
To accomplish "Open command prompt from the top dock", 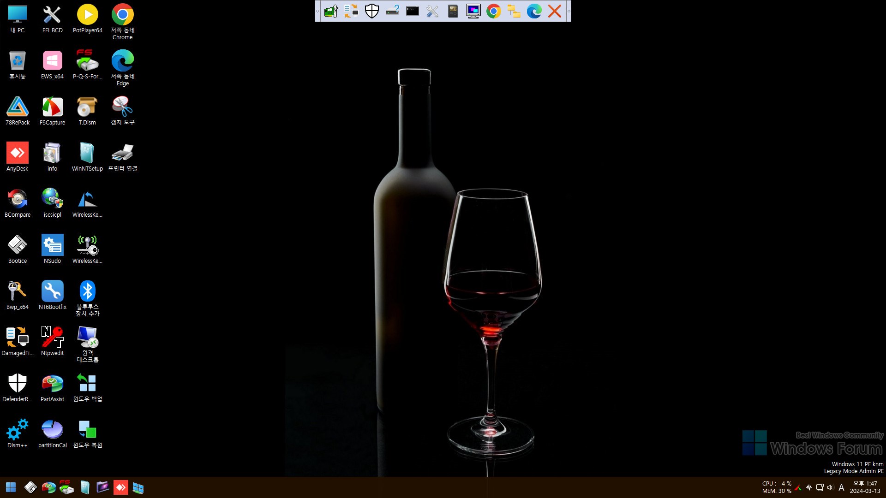I will tap(413, 11).
